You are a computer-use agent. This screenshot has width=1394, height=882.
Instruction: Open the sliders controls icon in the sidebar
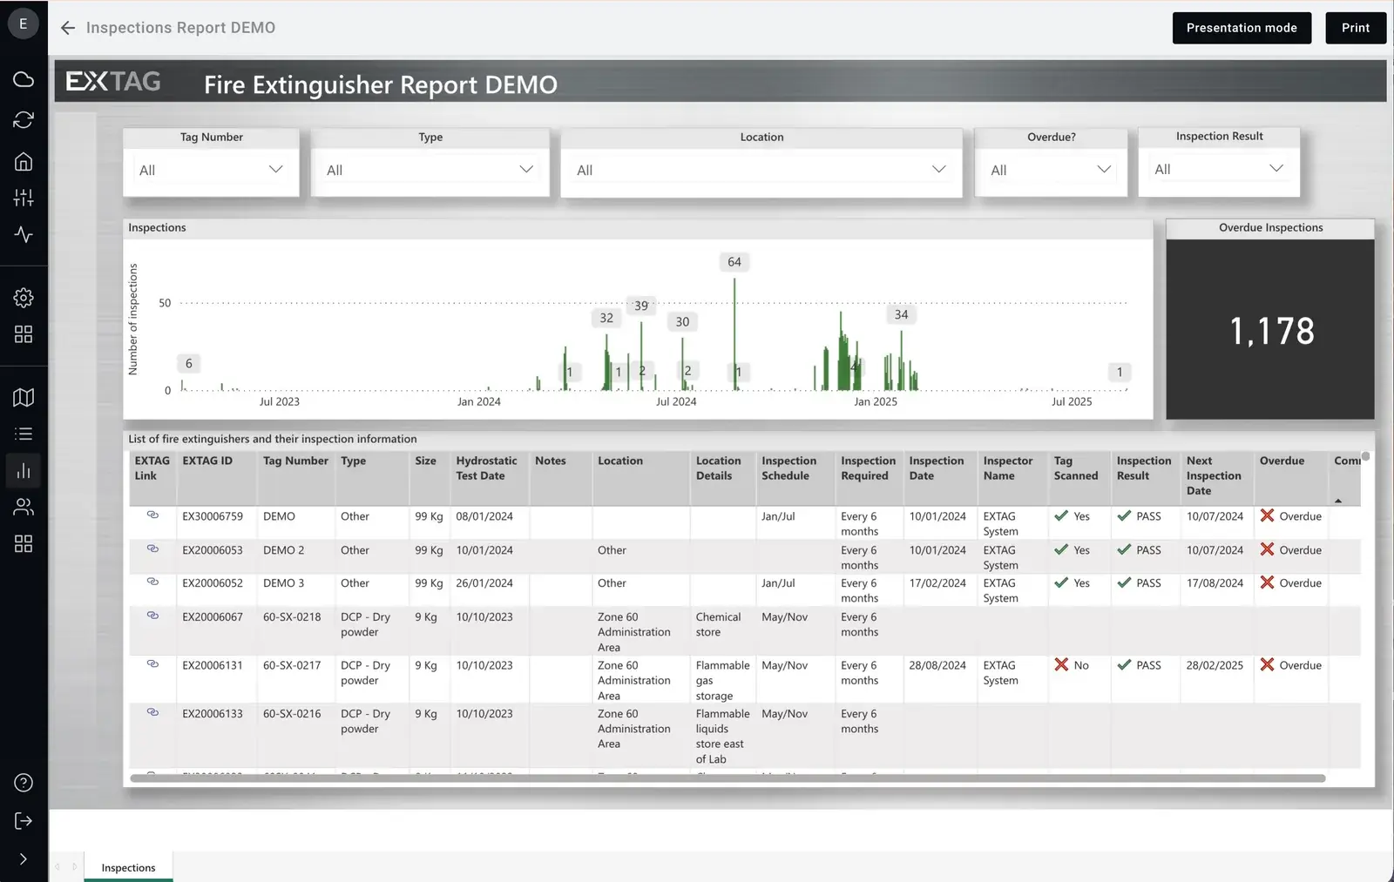[x=24, y=199]
